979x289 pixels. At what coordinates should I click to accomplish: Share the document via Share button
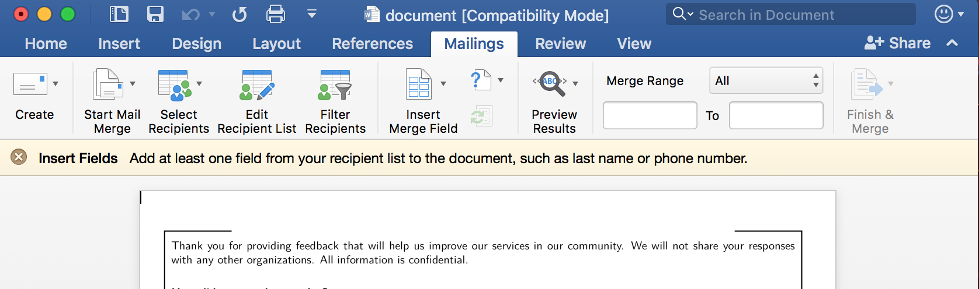click(897, 43)
